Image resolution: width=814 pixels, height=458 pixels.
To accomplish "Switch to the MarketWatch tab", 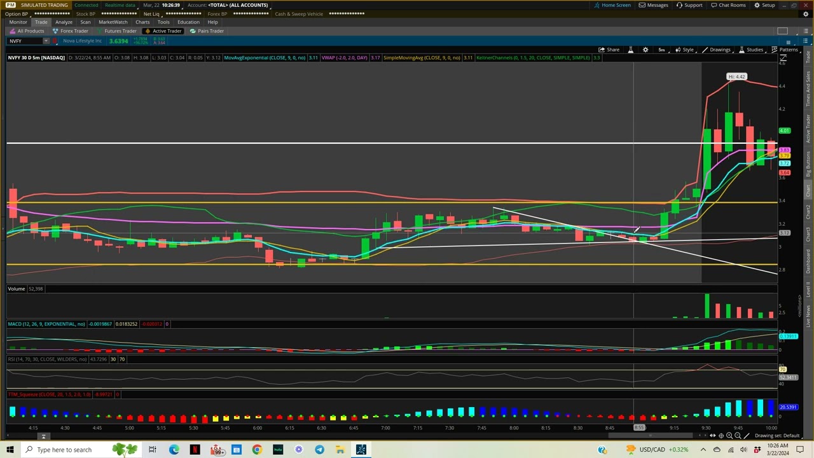I will coord(113,22).
